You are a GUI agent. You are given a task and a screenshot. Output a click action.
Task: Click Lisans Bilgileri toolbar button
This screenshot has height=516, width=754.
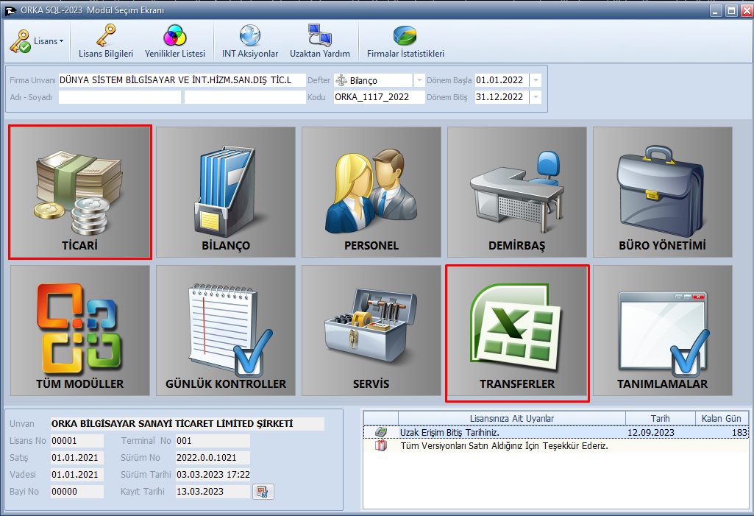(x=106, y=41)
